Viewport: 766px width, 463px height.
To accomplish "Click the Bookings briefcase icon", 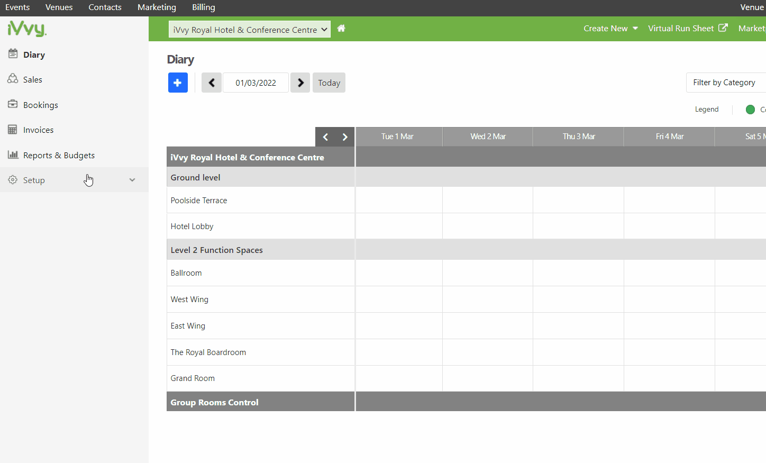I will pyautogui.click(x=13, y=104).
